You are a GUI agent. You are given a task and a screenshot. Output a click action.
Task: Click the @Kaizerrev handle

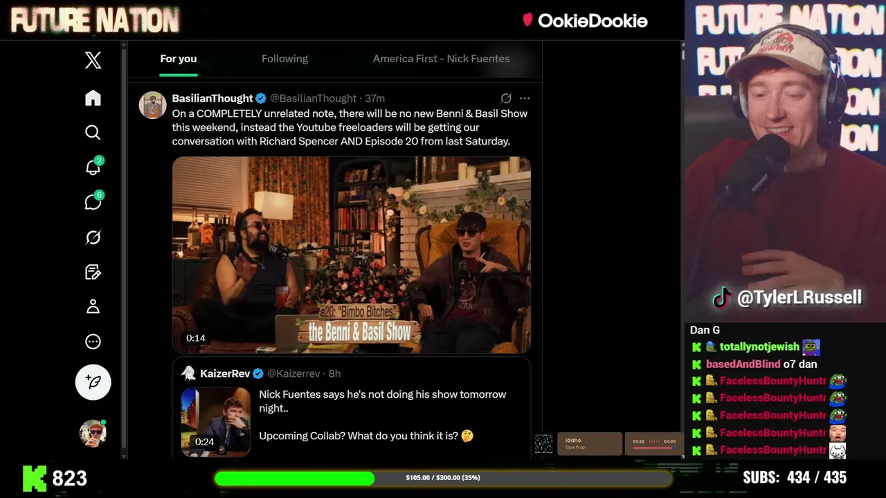coord(293,373)
